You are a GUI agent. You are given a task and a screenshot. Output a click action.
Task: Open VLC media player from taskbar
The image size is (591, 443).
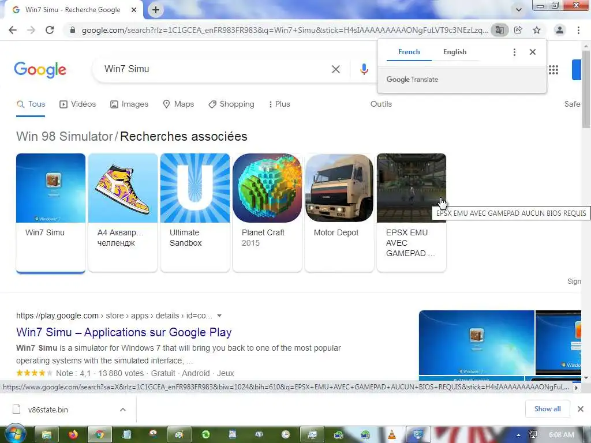click(392, 435)
